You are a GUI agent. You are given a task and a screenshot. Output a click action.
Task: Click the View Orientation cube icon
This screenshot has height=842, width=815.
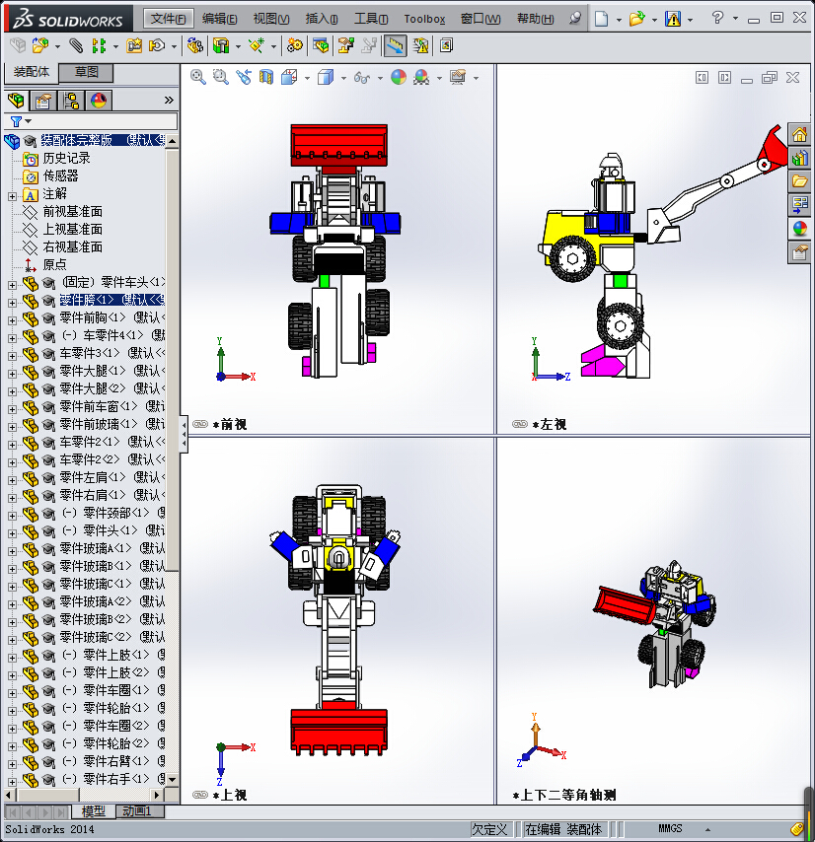[289, 77]
